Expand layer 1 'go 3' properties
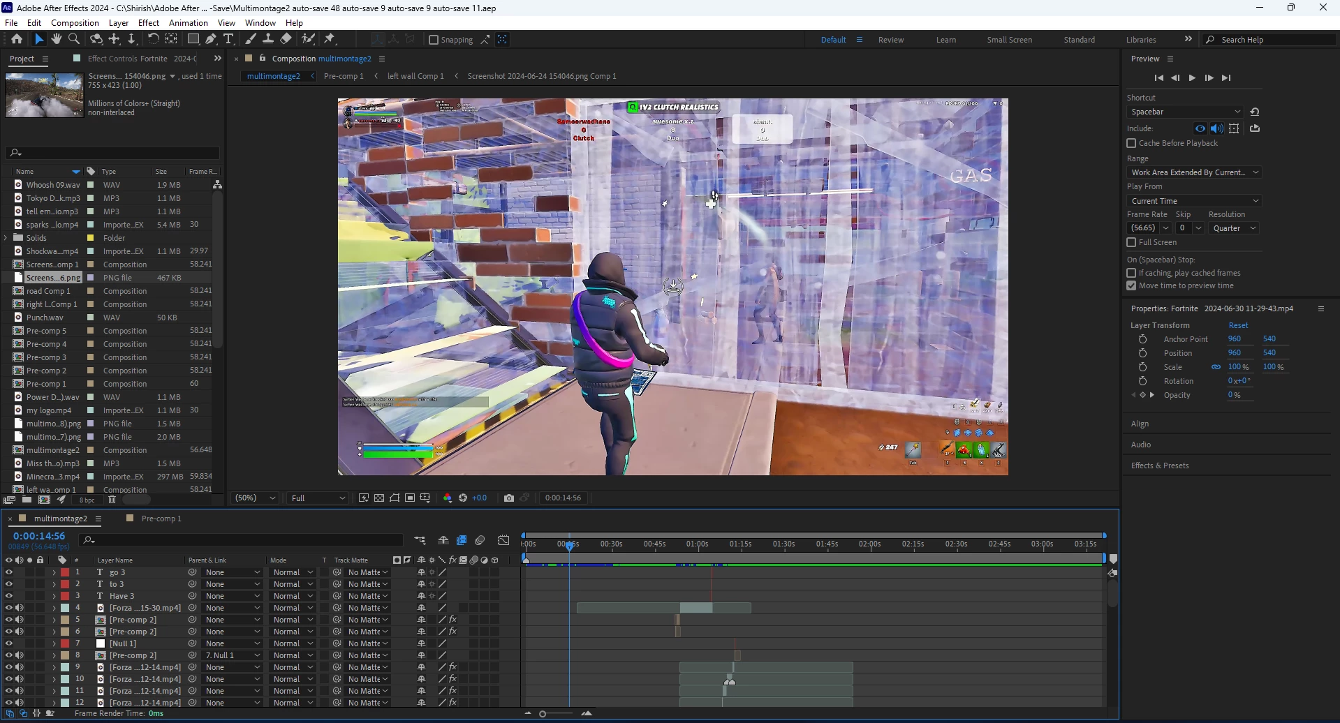1340x723 pixels. 54,572
